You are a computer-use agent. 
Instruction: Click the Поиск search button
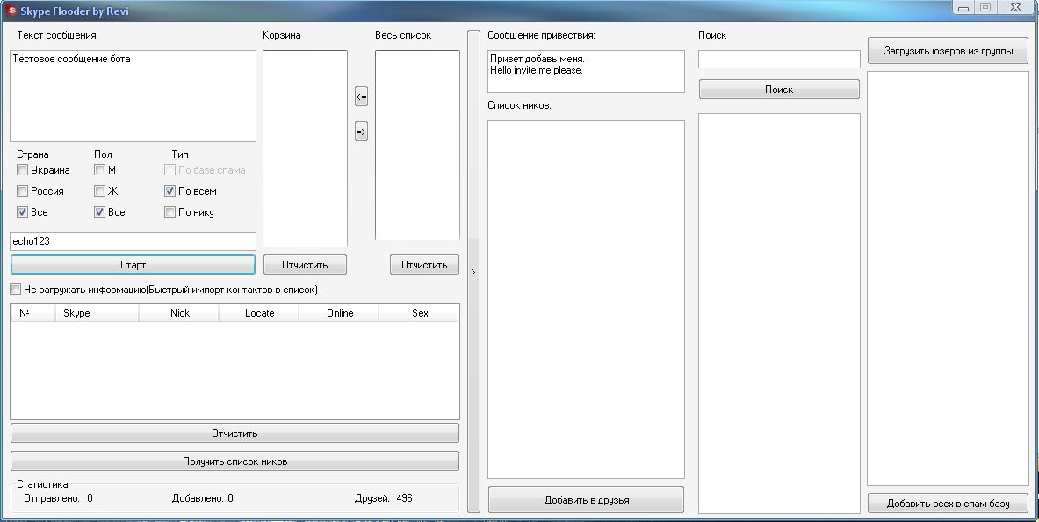(x=779, y=89)
